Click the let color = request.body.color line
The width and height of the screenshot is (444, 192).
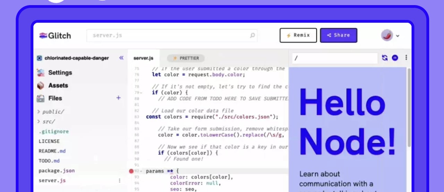(x=198, y=75)
